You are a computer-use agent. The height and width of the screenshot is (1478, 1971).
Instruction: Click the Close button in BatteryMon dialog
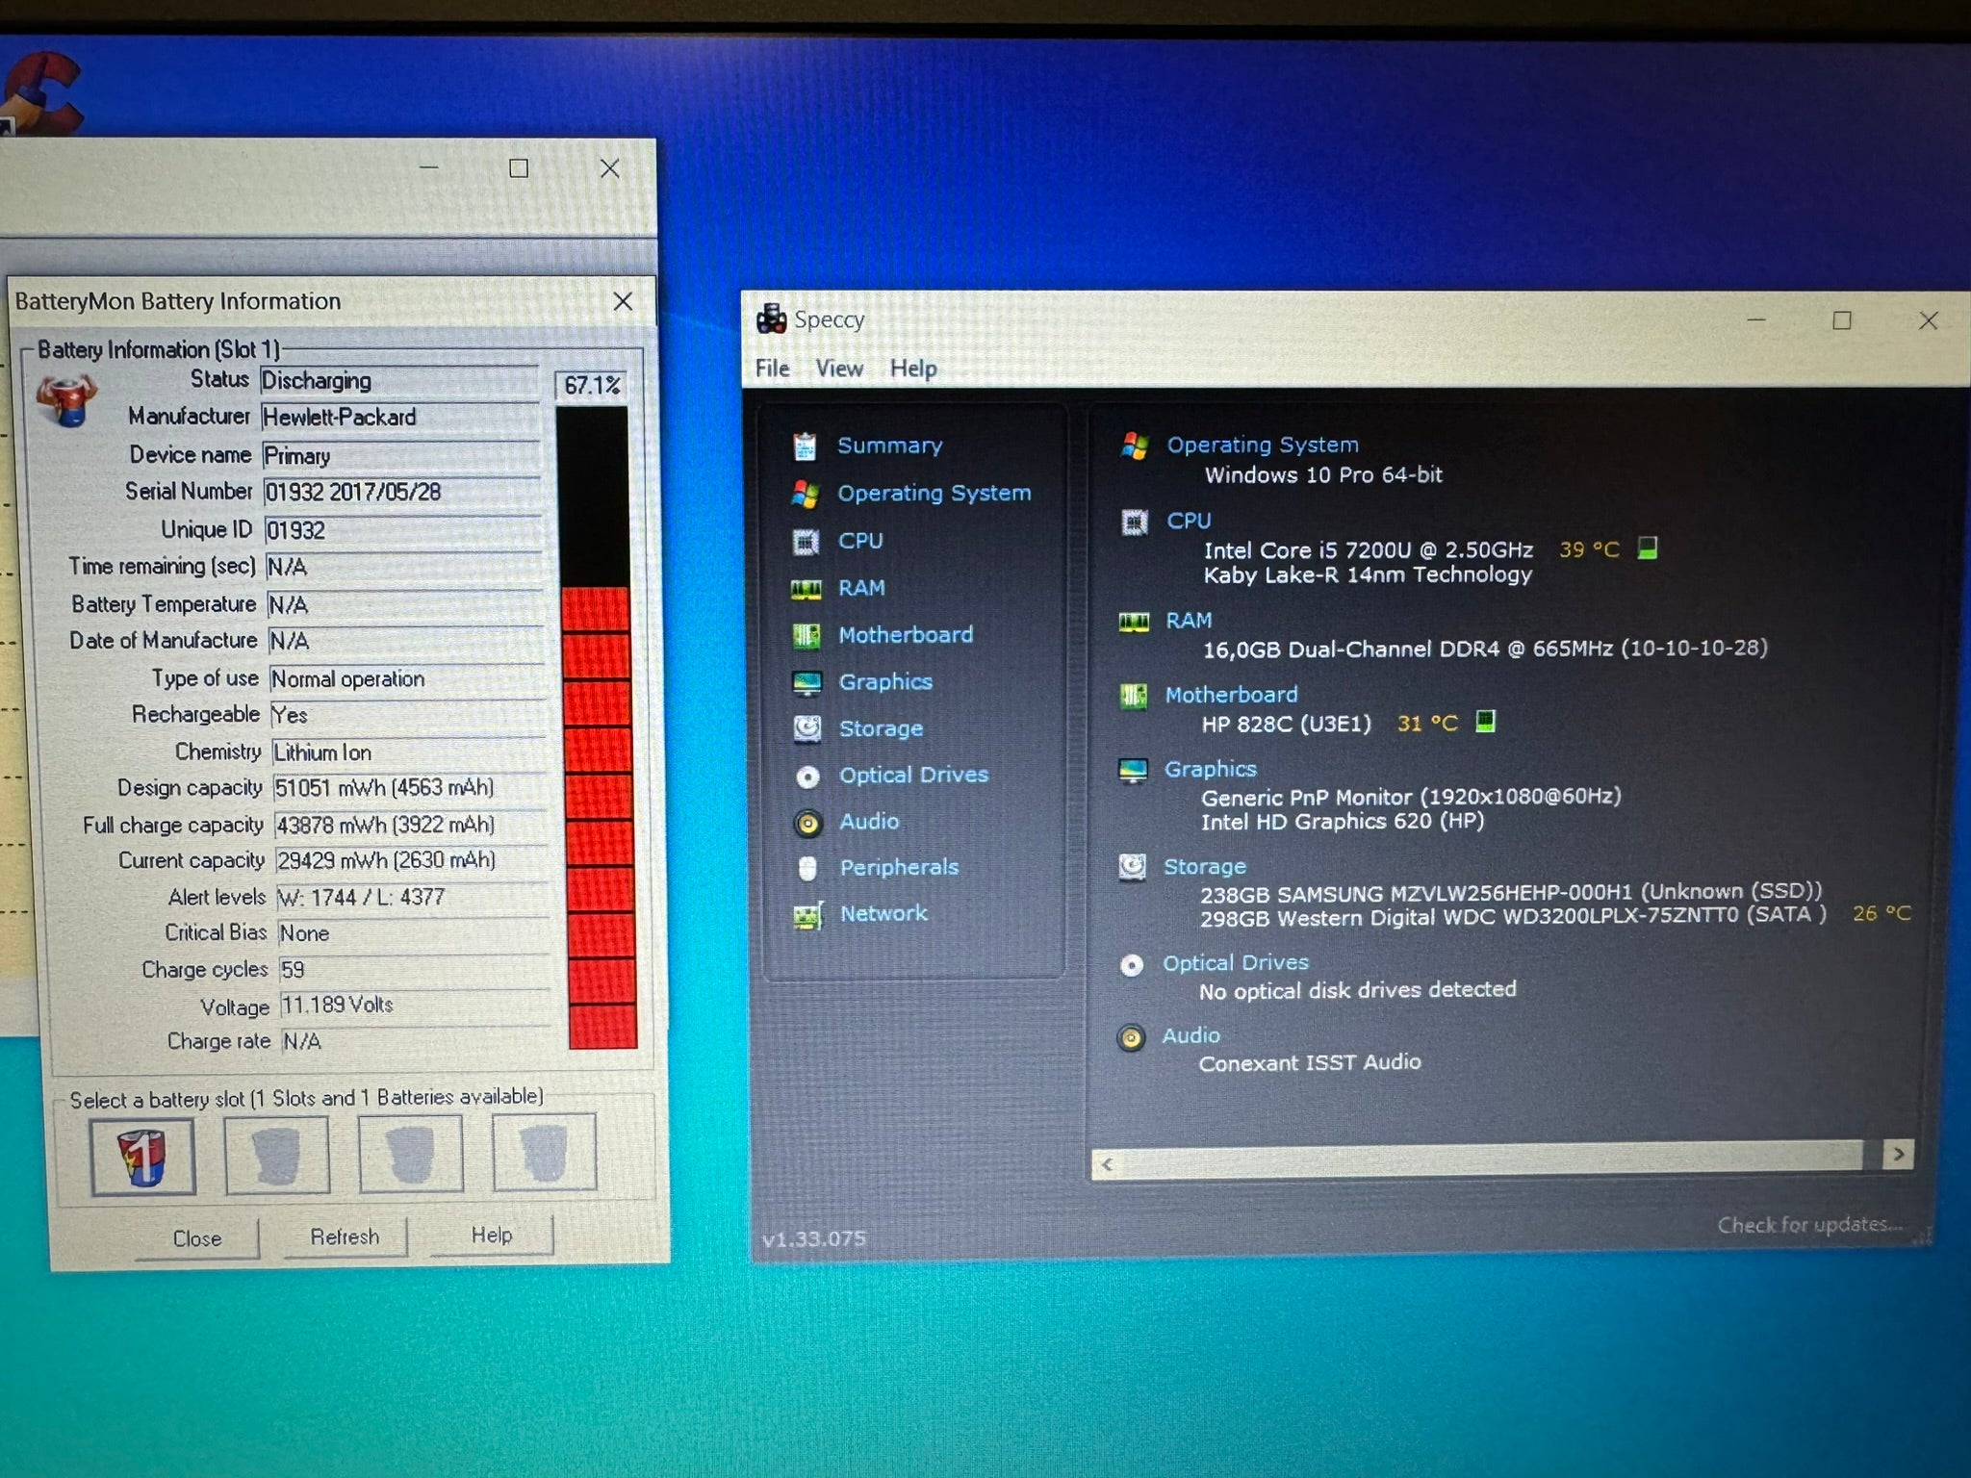197,1238
